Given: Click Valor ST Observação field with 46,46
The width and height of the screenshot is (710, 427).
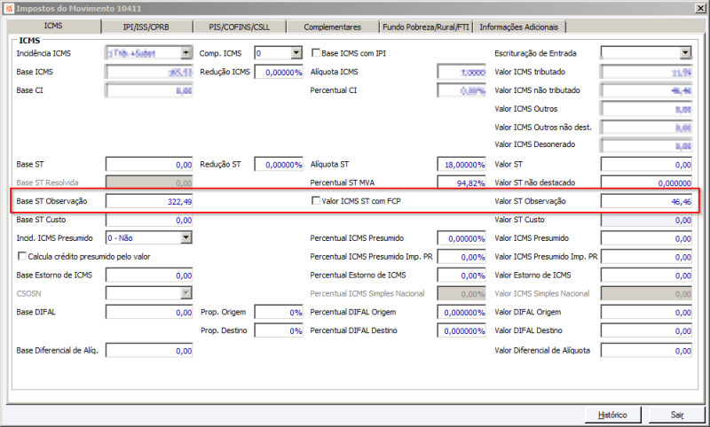Looking at the screenshot, I should (646, 201).
